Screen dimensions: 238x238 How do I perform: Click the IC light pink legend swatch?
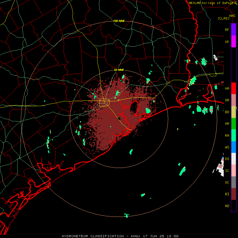pyautogui.click(x=234, y=171)
